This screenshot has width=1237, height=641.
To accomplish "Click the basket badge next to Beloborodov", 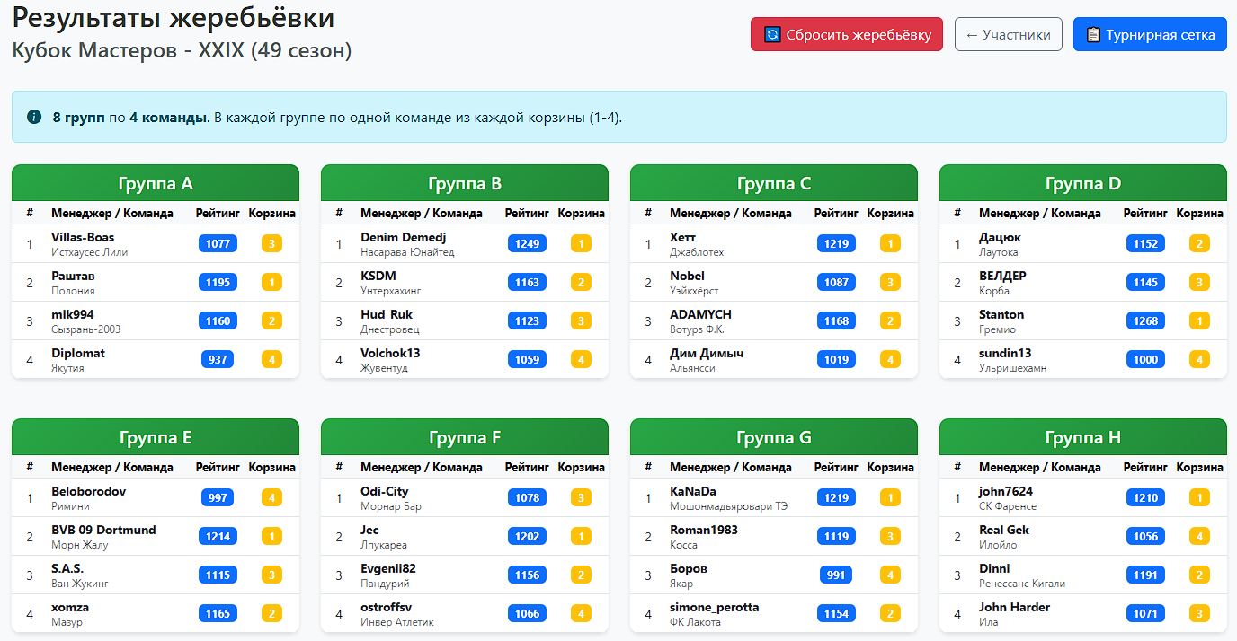I will pyautogui.click(x=271, y=497).
